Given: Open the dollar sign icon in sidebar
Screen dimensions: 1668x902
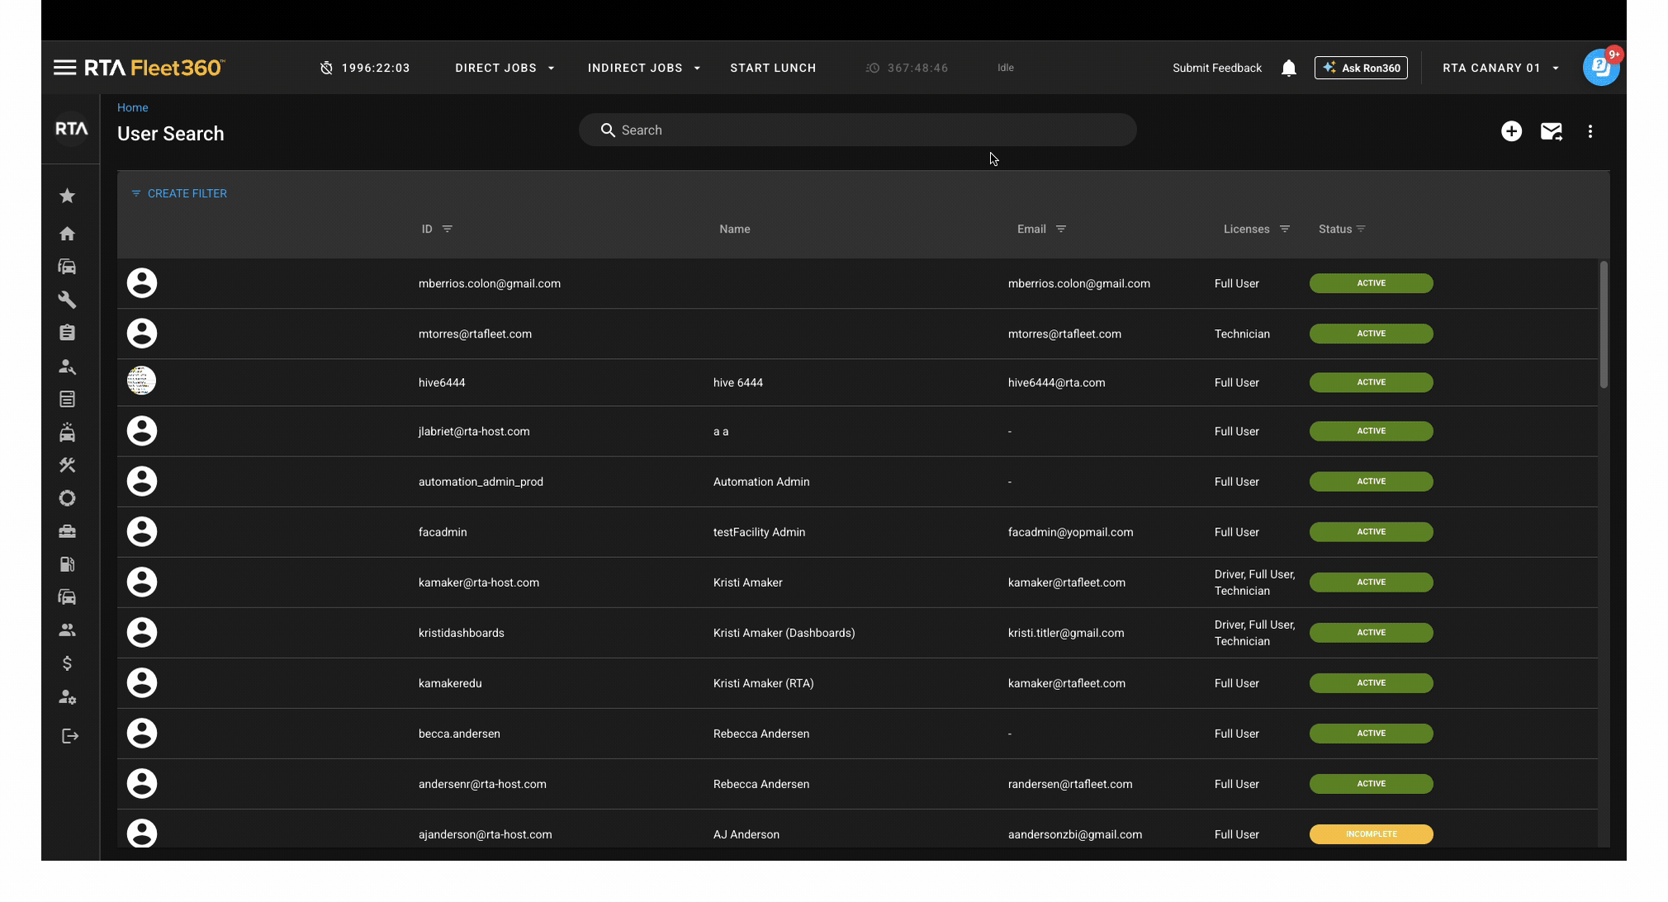Looking at the screenshot, I should coord(68,664).
